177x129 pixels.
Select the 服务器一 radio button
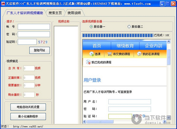coord(91,27)
